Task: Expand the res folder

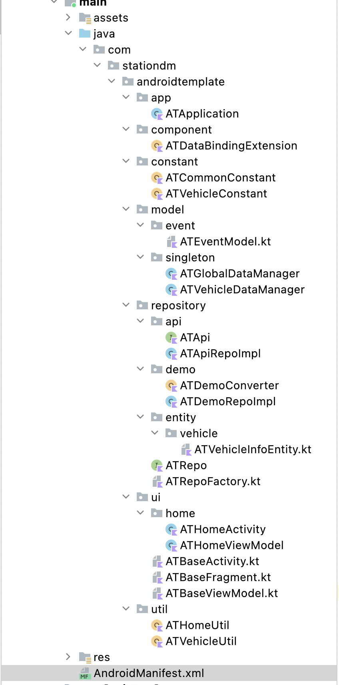Action: [68, 657]
